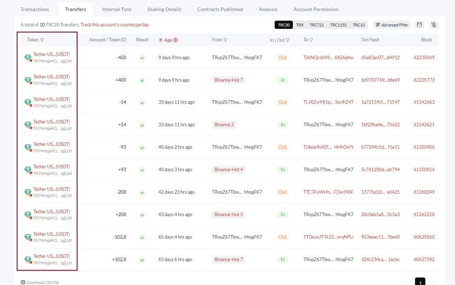Click success checkmark in the -102.8 row
This screenshot has height=285, width=455.
(x=142, y=237)
